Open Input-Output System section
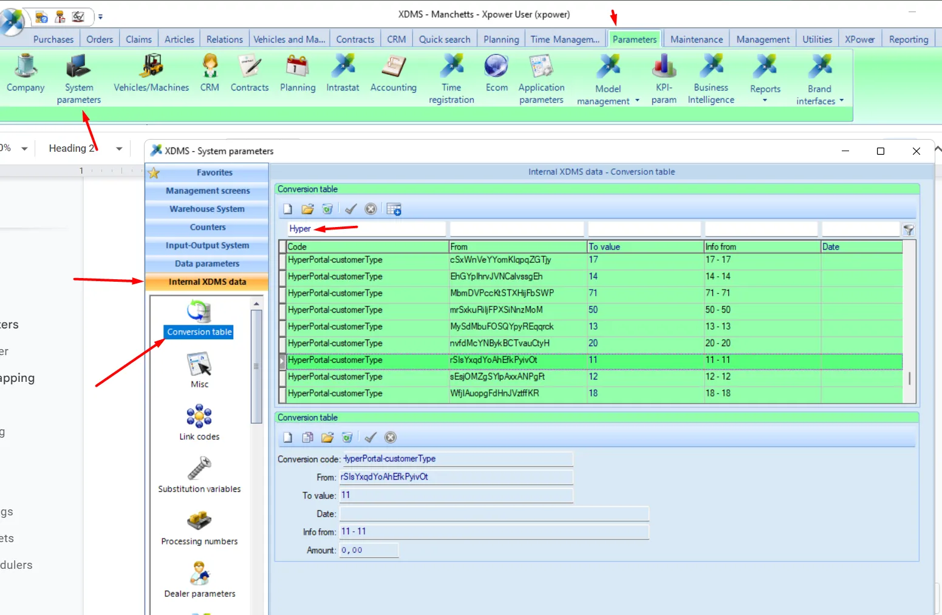 pos(206,245)
